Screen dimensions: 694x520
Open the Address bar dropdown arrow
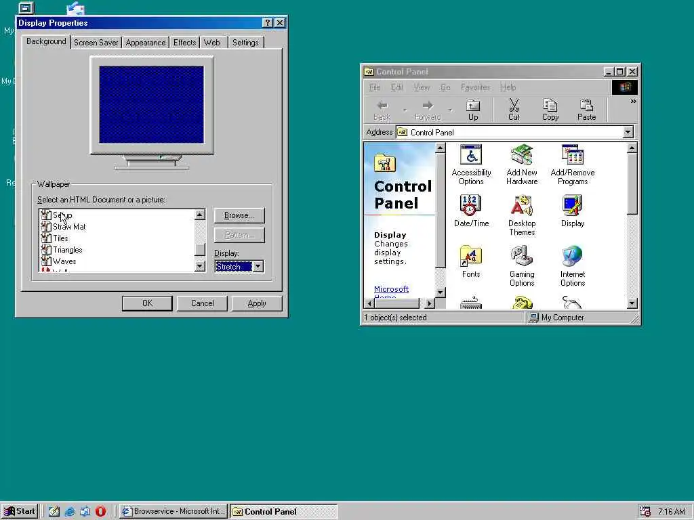click(628, 132)
